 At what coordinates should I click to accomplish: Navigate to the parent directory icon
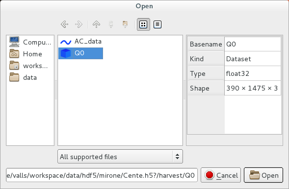click(96, 24)
